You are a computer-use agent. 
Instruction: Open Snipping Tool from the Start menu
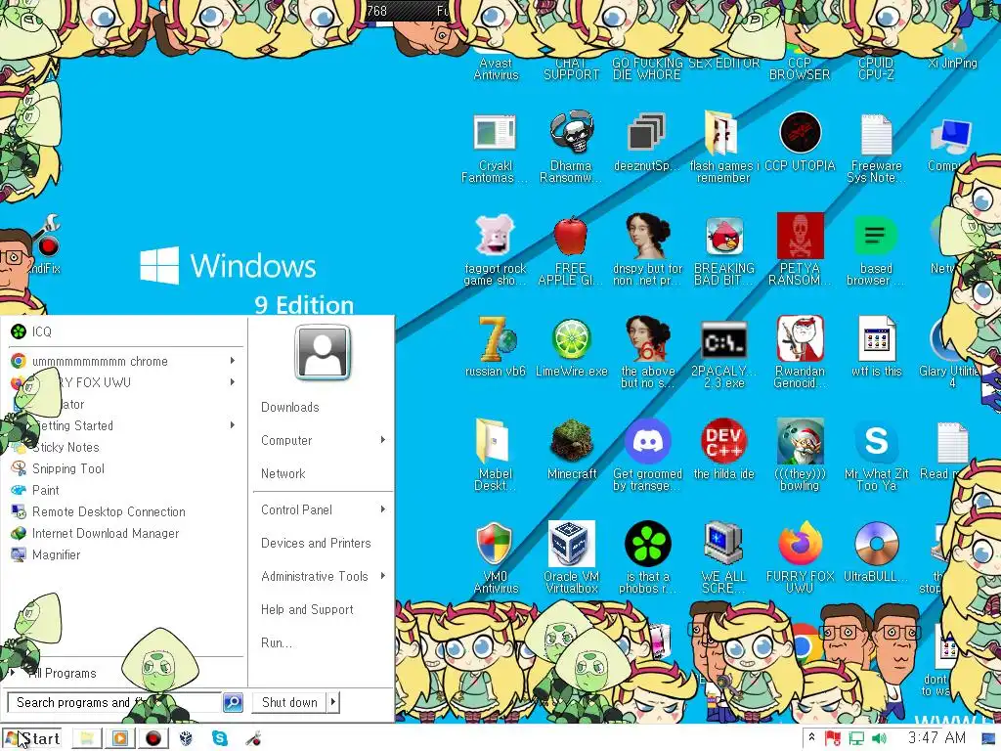[126, 468]
